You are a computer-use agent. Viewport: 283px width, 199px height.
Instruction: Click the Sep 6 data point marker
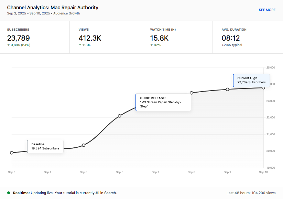point(120,116)
